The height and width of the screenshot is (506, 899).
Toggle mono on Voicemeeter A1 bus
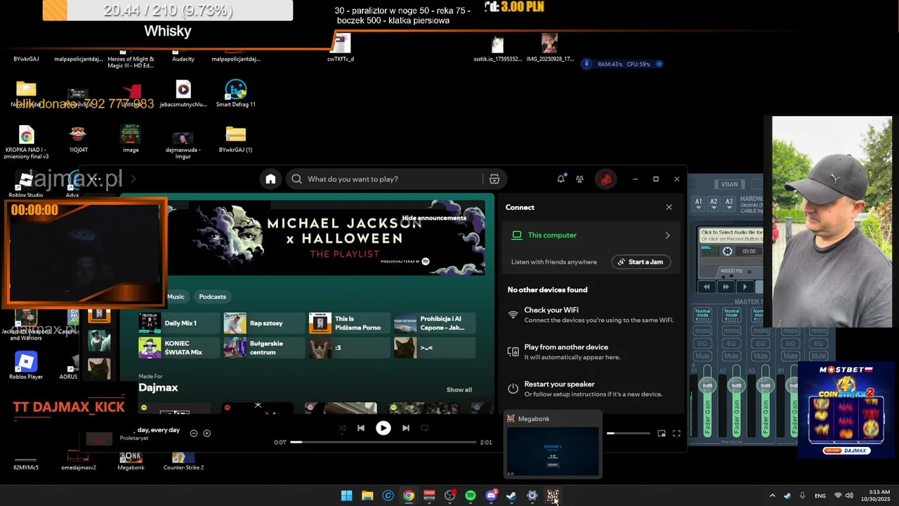click(702, 331)
